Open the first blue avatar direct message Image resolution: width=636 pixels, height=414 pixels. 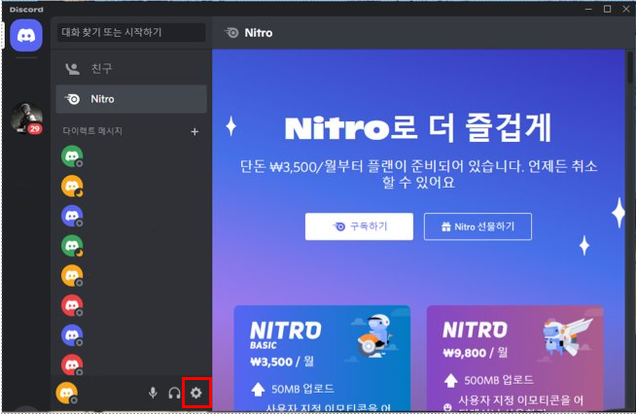72,216
